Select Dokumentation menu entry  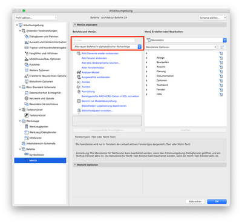[x=165, y=76]
